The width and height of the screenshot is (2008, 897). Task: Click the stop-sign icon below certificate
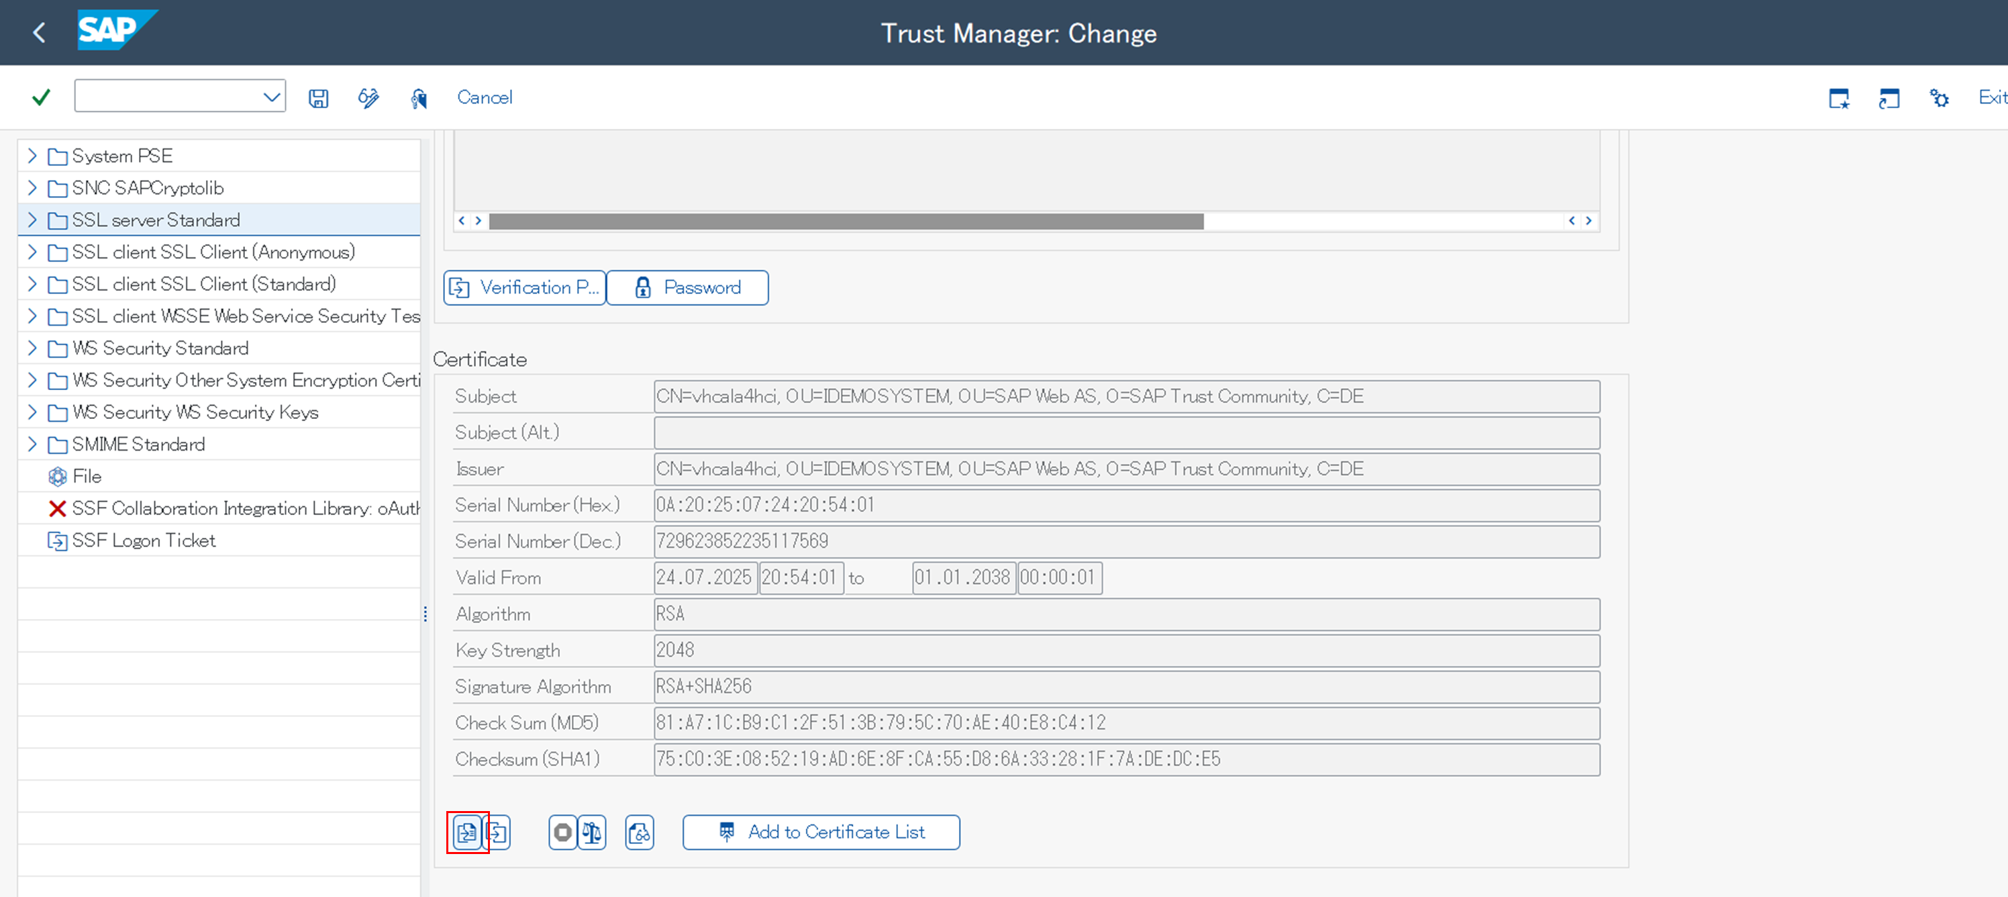562,833
